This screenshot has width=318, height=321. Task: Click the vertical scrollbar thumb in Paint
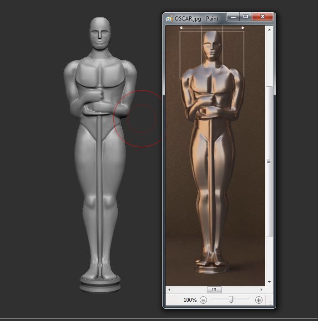(269, 161)
